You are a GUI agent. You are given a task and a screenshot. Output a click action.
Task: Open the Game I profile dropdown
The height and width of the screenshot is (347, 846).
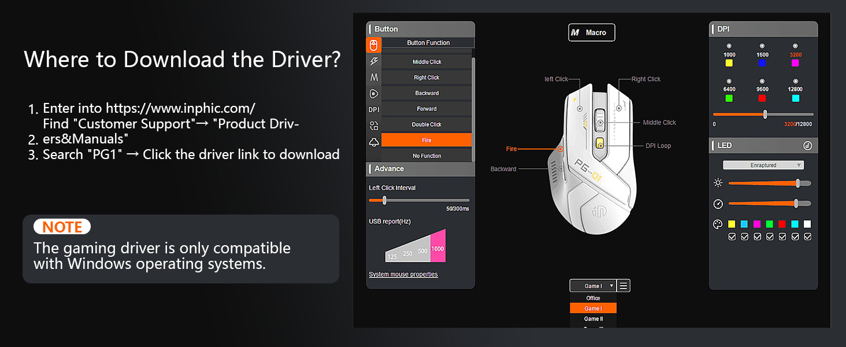(x=593, y=286)
